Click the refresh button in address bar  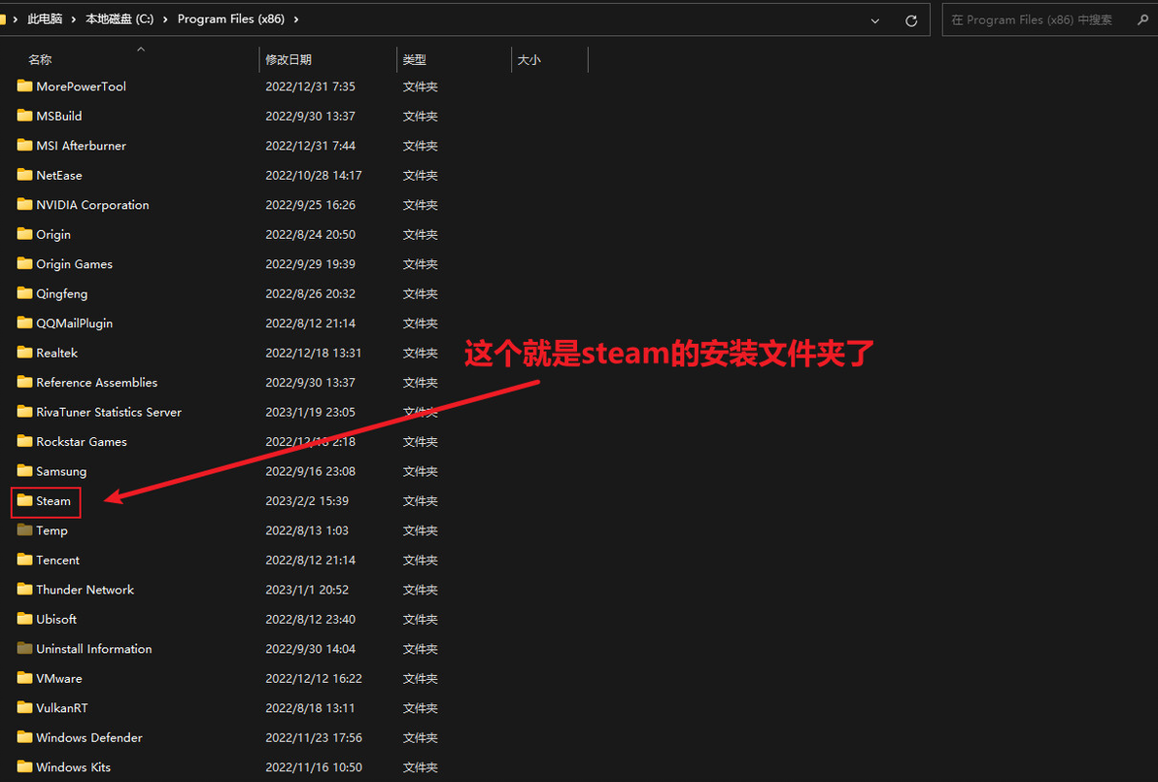[x=911, y=20]
